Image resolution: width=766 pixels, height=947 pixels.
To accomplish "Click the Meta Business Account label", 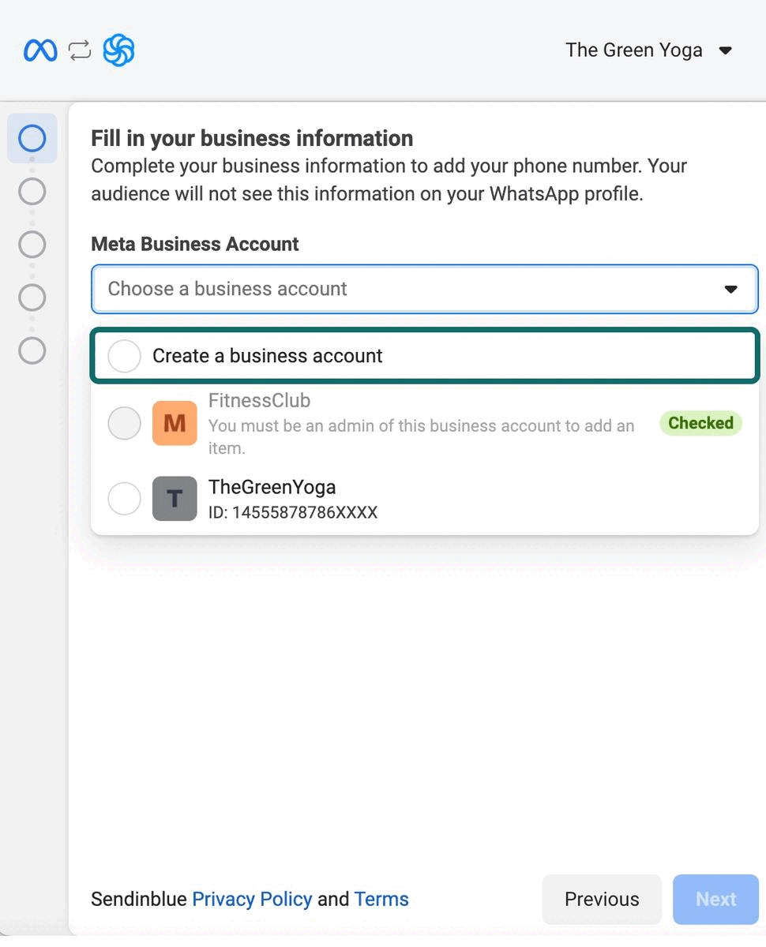I will (x=195, y=244).
